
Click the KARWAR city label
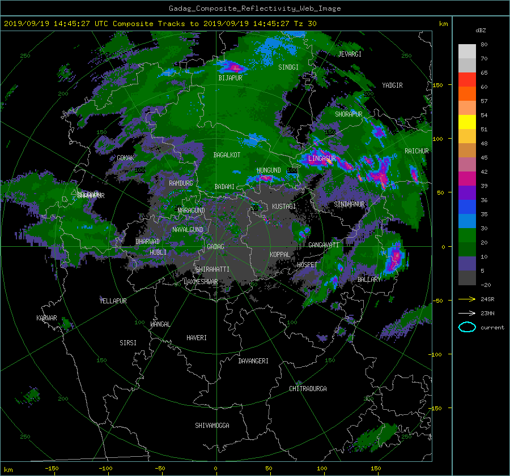pyautogui.click(x=46, y=318)
